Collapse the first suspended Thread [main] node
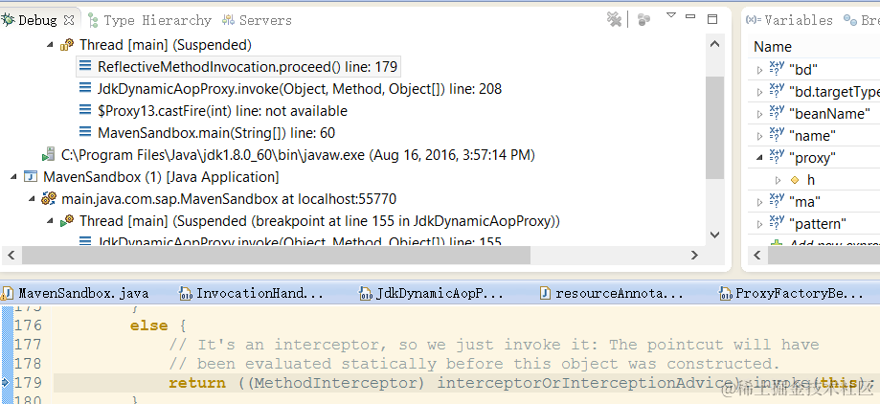Viewport: 880px width, 404px height. pos(50,45)
